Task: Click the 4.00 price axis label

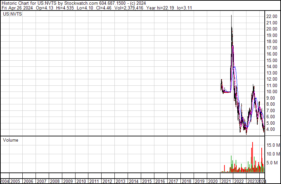Action: click(273, 129)
